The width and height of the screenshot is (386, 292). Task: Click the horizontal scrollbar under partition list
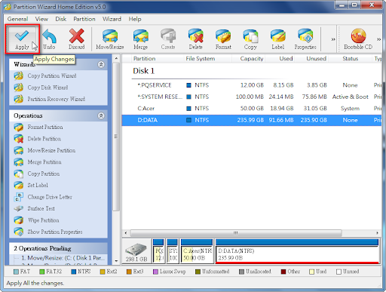tap(236, 233)
